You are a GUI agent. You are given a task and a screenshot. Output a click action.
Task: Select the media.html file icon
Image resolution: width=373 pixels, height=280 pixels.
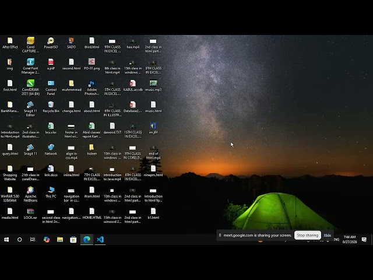pos(10,213)
